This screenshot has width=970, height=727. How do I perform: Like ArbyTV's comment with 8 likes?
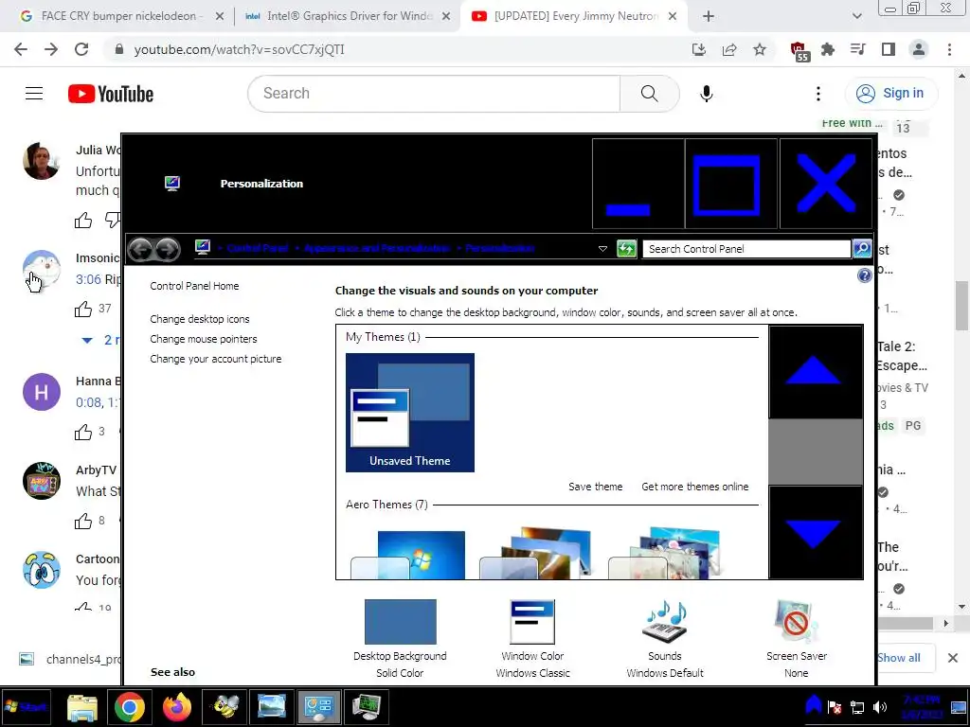point(83,522)
